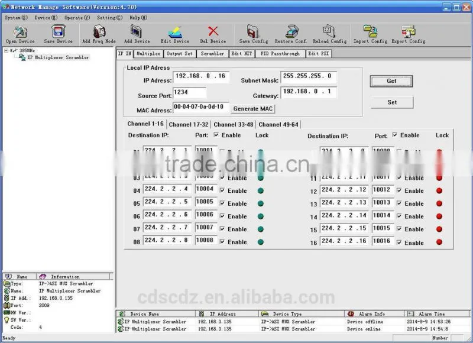473x343 pixels.
Task: Toggle Enable checkbox for channel 05
Action: (222, 203)
